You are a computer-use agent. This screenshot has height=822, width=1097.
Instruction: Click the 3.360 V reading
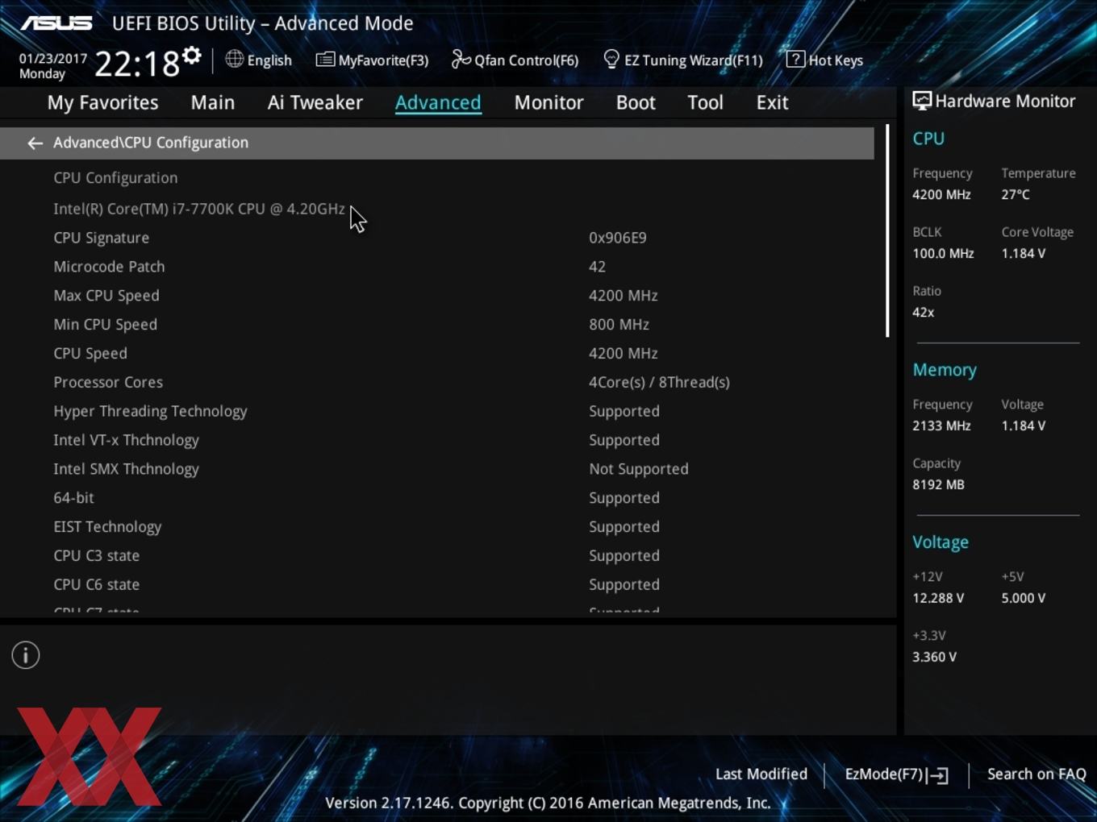934,657
